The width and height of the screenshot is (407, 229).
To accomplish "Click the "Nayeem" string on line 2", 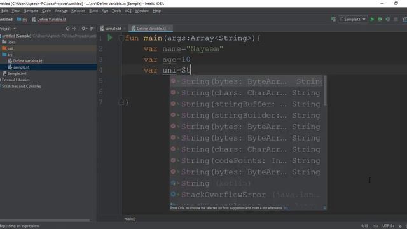I will [205, 49].
